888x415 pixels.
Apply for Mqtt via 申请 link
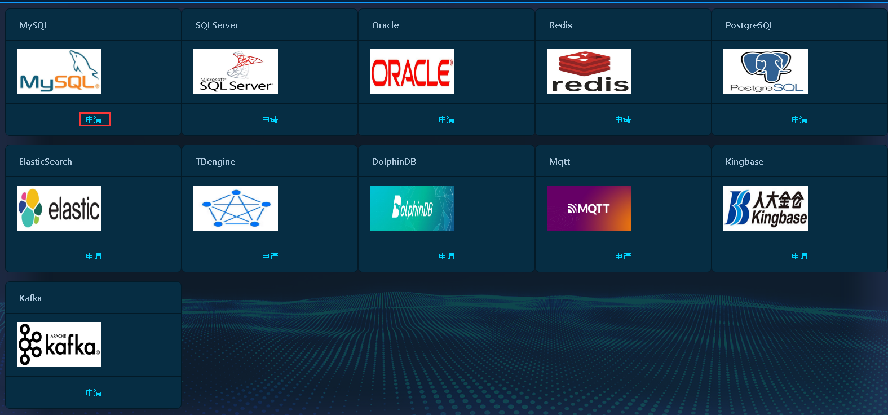tap(623, 256)
